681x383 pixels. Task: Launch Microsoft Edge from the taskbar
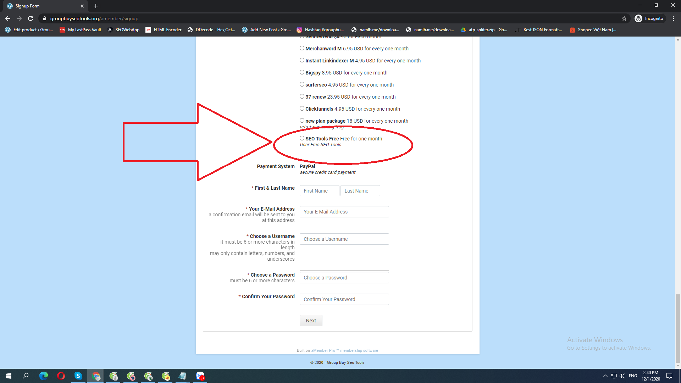click(43, 376)
